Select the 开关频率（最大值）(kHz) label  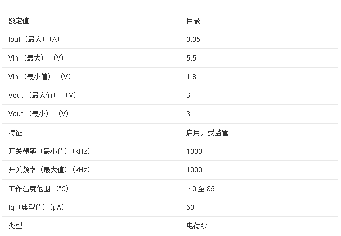point(49,170)
